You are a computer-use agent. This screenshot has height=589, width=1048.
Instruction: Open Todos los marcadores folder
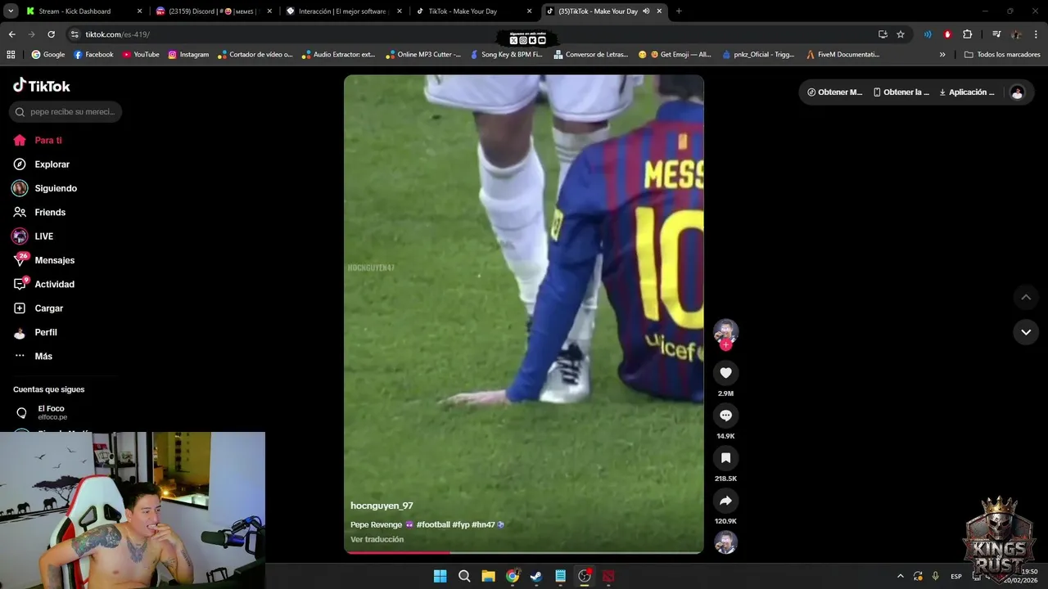pyautogui.click(x=1002, y=55)
